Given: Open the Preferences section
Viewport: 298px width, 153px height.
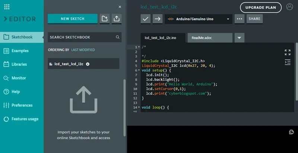Looking at the screenshot, I should tap(22, 105).
